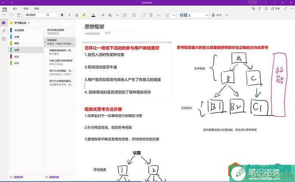The height and width of the screenshot is (182, 295).
Task: Insert a numbered list
Action: [x=134, y=15]
